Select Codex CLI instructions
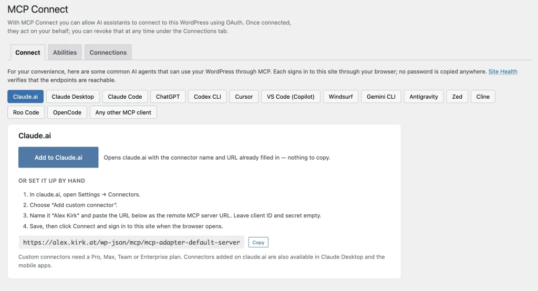This screenshot has width=538, height=291. (x=208, y=97)
